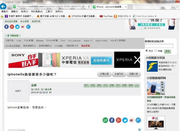Click the 返回列表 button
Viewport: 180px width, 131px height.
point(36,21)
